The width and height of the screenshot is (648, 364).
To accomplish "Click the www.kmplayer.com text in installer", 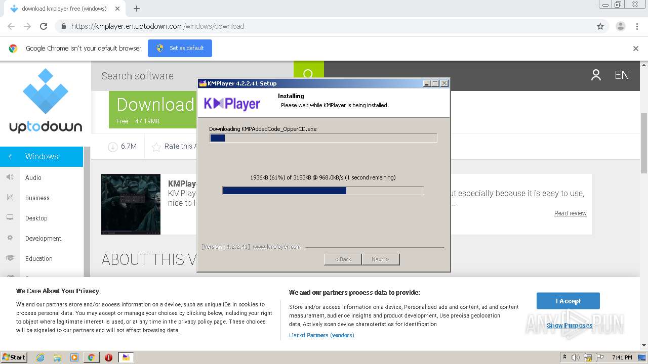I will point(276,247).
